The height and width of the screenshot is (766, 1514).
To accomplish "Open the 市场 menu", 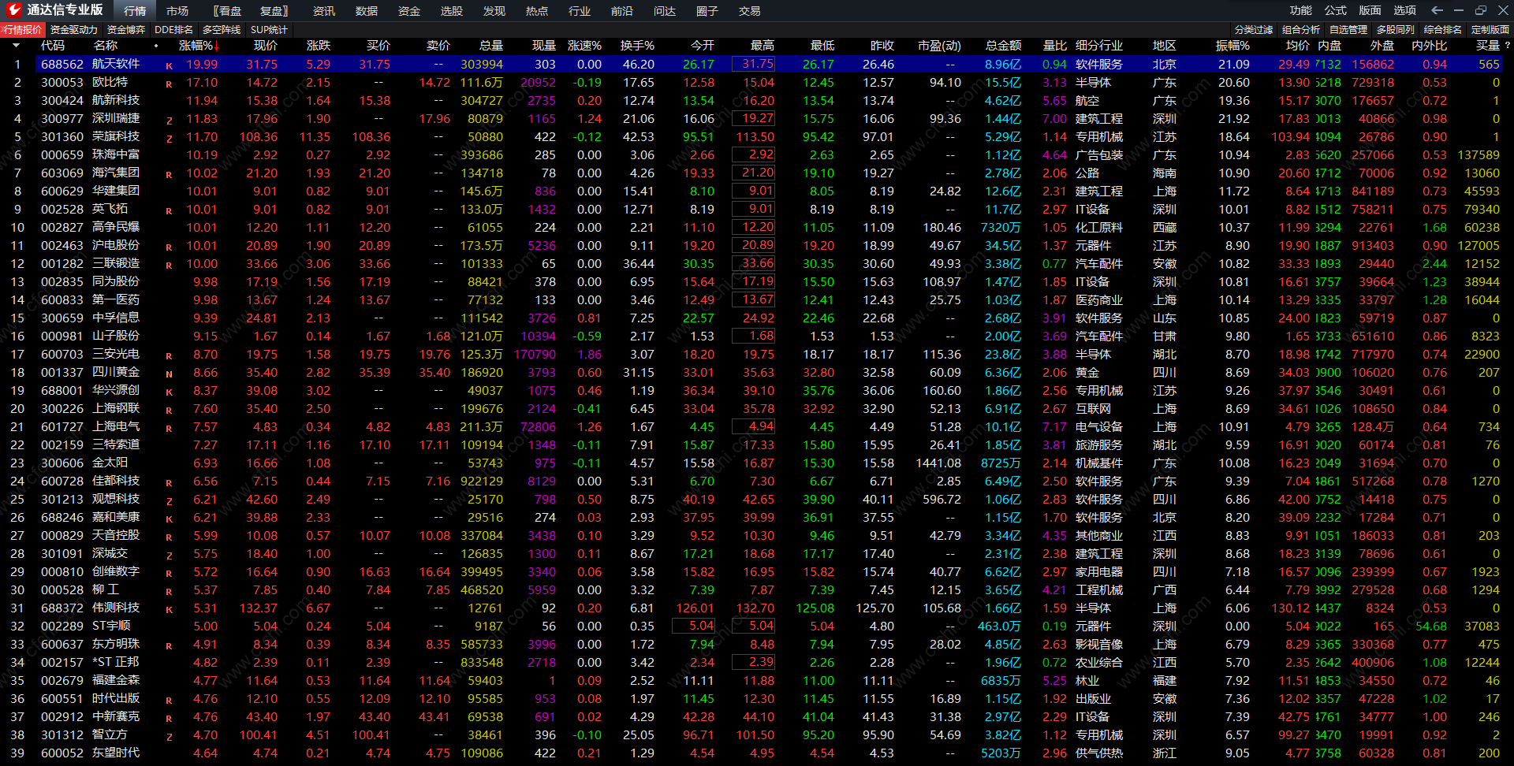I will click(177, 11).
